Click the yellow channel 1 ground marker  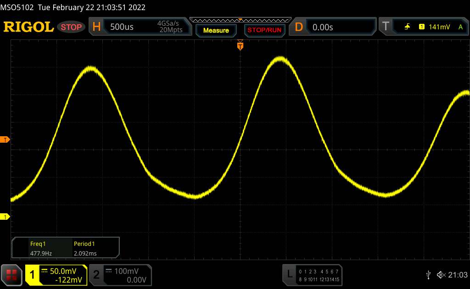(5, 217)
